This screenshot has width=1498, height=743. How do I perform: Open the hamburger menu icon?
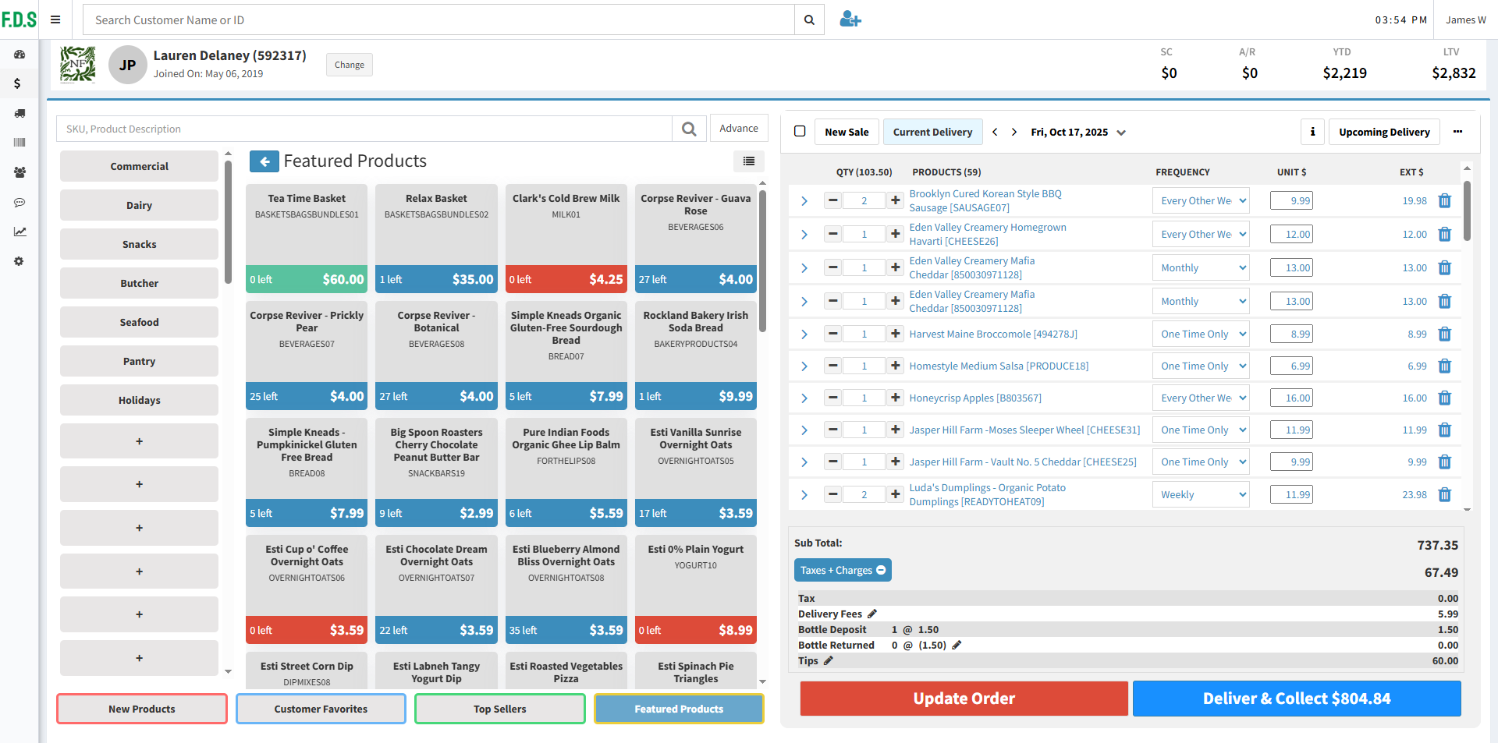pyautogui.click(x=55, y=19)
